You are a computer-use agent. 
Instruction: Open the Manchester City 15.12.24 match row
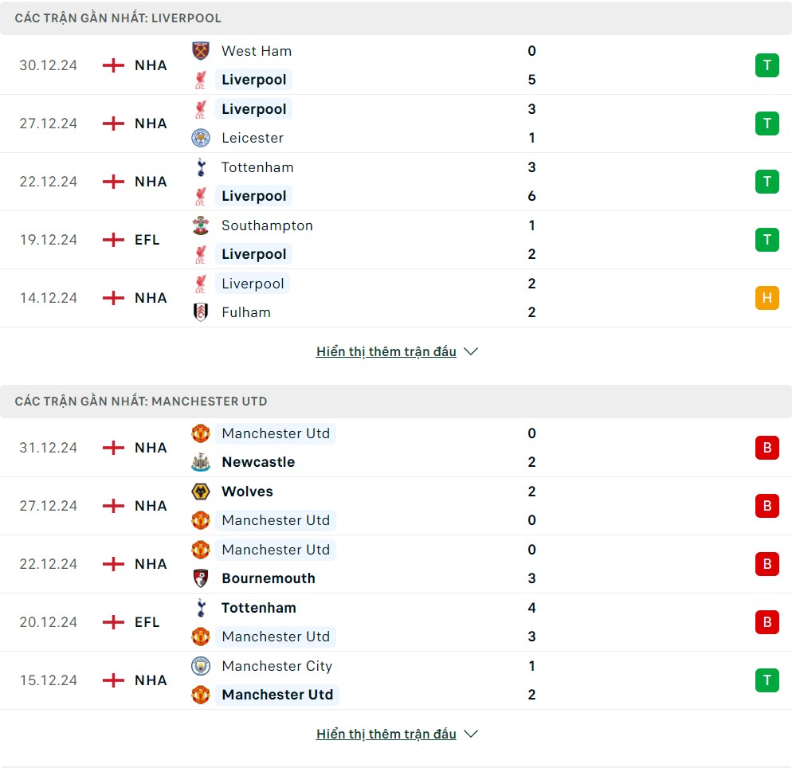coord(396,680)
